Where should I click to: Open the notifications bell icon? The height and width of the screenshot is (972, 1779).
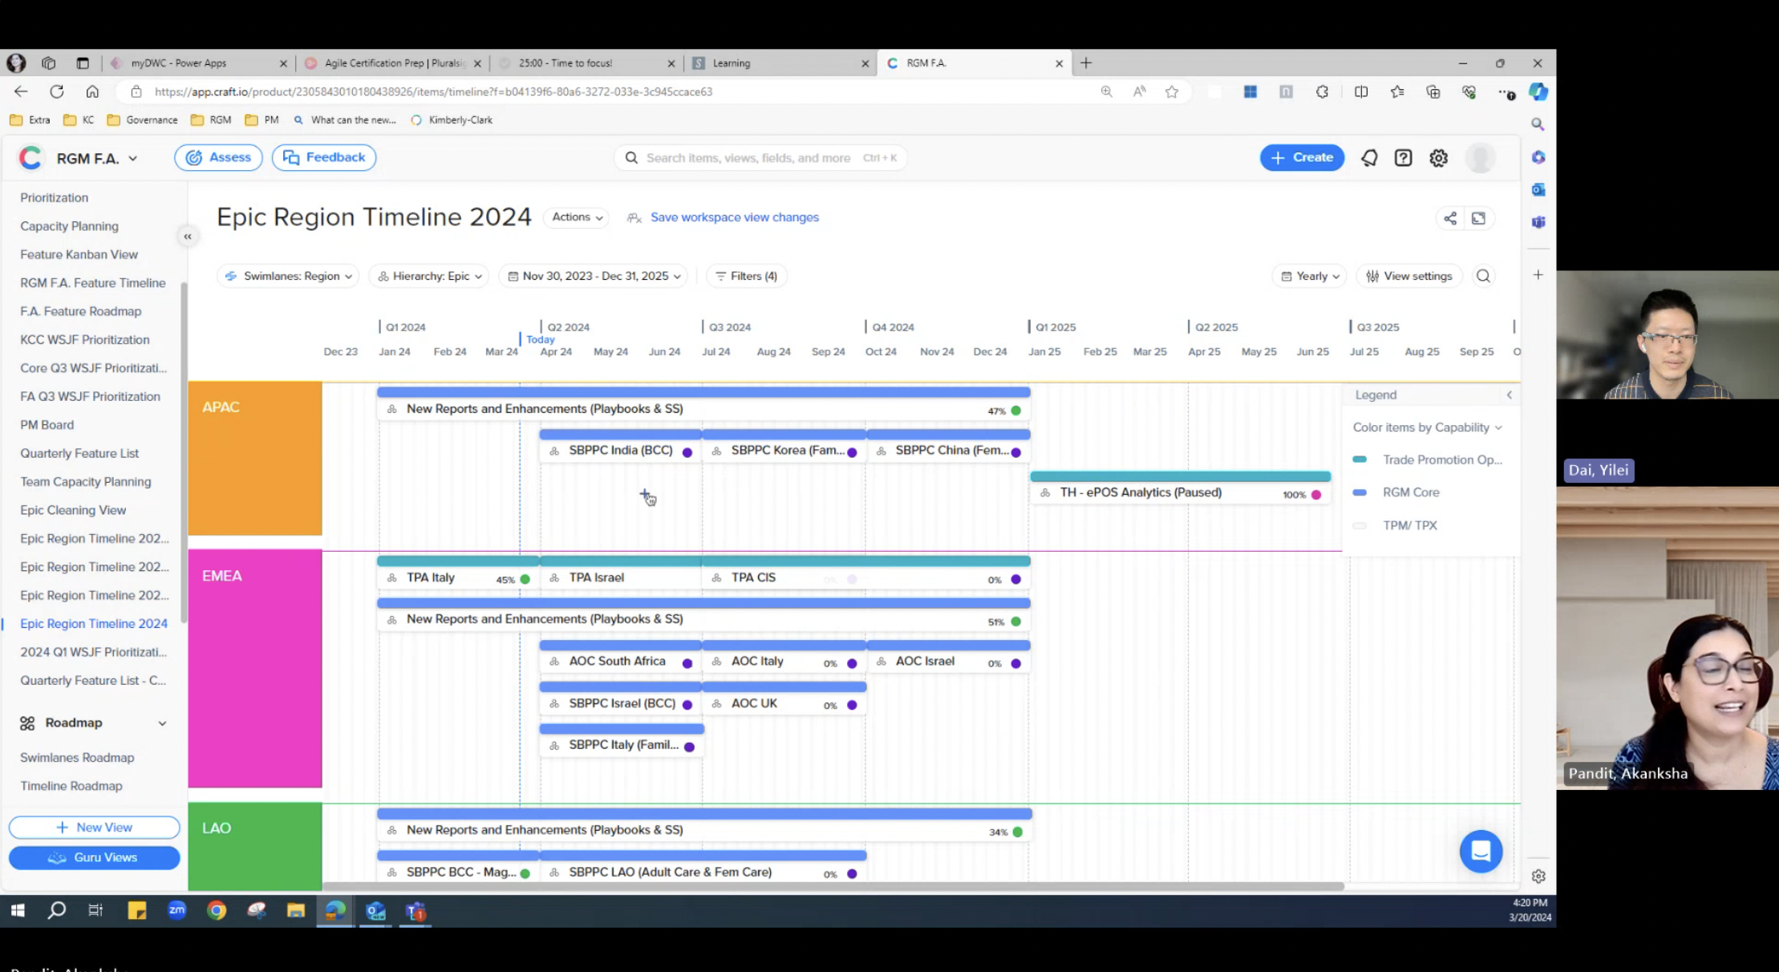1369,158
